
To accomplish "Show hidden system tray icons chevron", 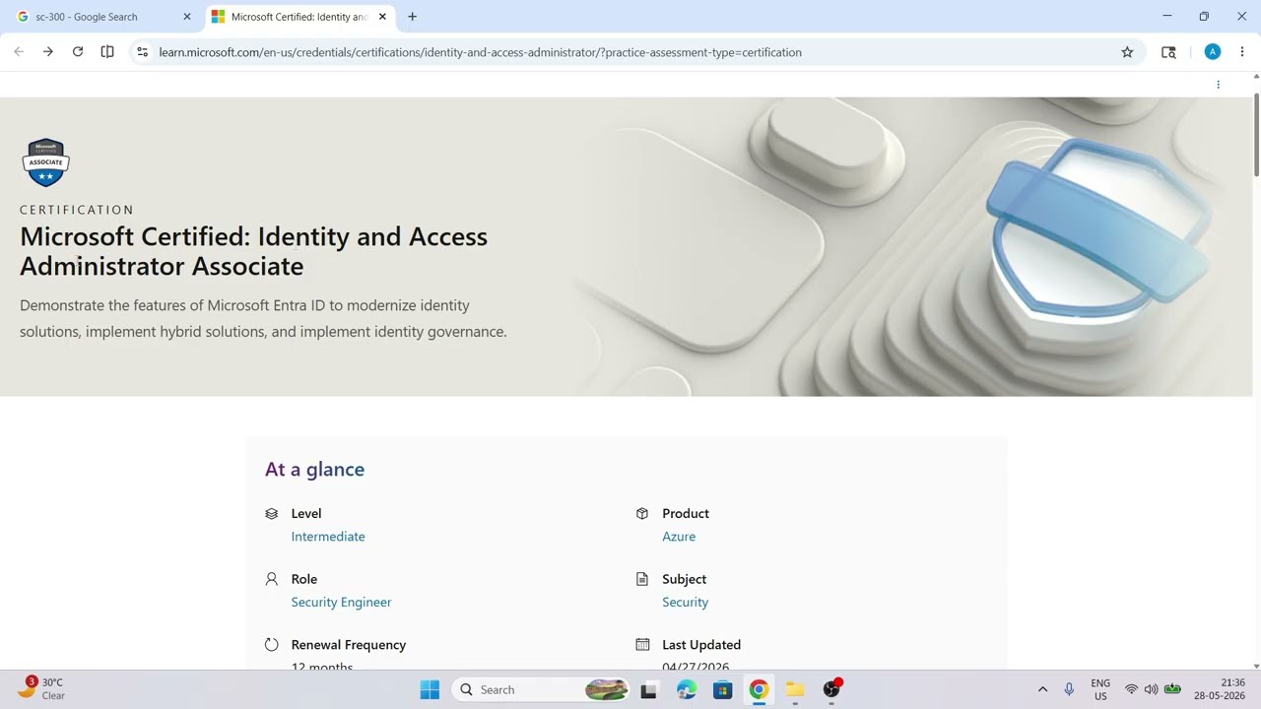I will 1042,689.
